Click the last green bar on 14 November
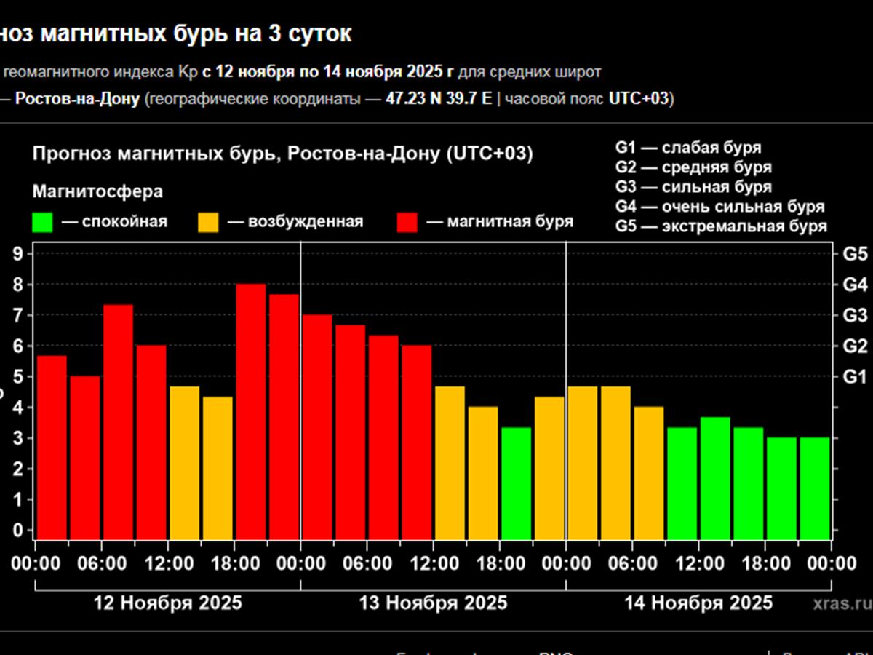 [814, 488]
